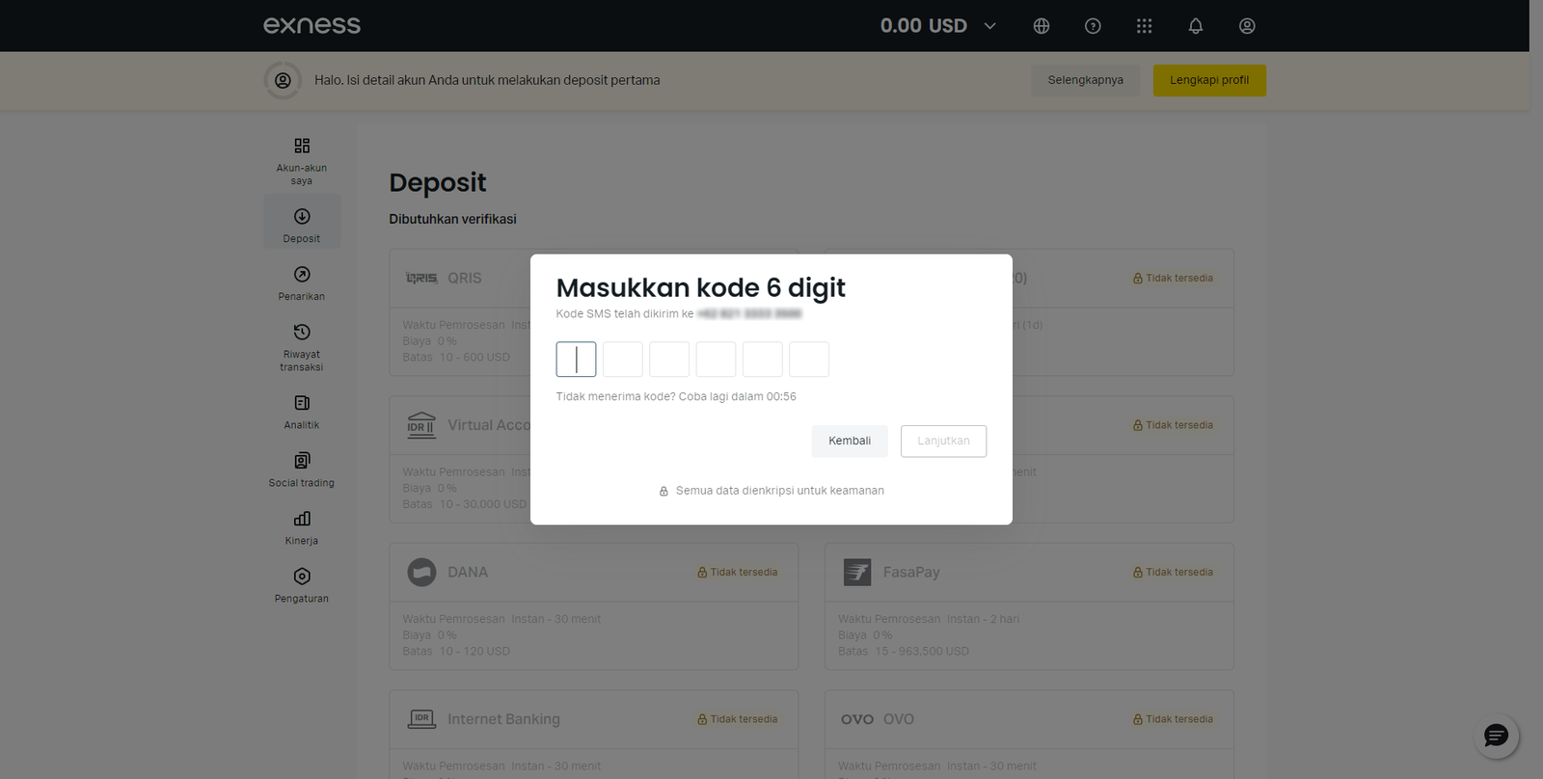Open Riwayat transaksi page

[x=302, y=347]
